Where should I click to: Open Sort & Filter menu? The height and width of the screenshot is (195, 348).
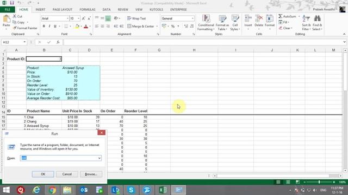tap(306, 23)
